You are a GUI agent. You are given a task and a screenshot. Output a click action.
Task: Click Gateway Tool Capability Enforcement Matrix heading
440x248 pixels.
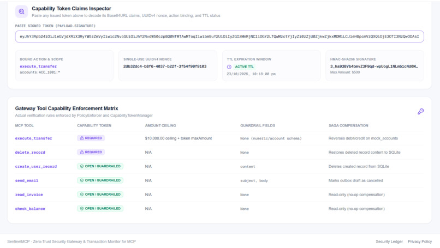coord(67,108)
